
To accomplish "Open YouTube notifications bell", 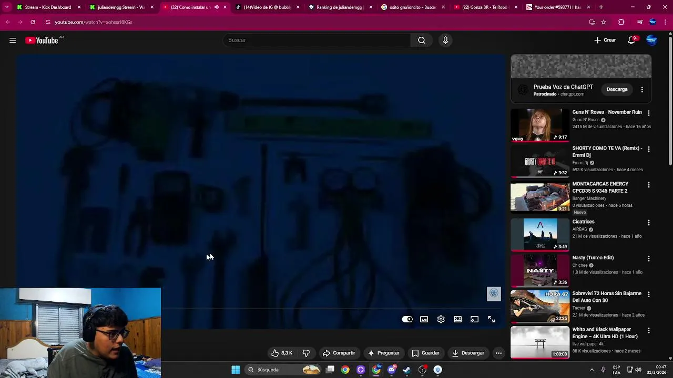I will tap(631, 40).
